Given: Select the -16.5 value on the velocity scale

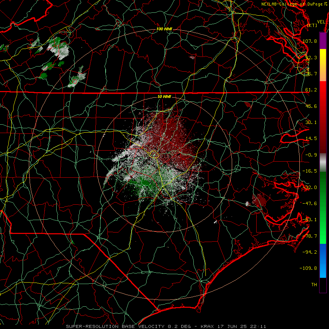Looking at the screenshot, I should coord(310,171).
